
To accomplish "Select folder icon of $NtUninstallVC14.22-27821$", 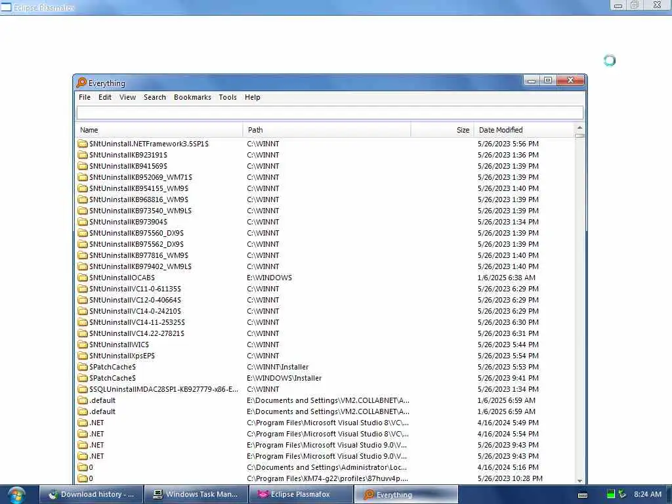I will pyautogui.click(x=83, y=333).
